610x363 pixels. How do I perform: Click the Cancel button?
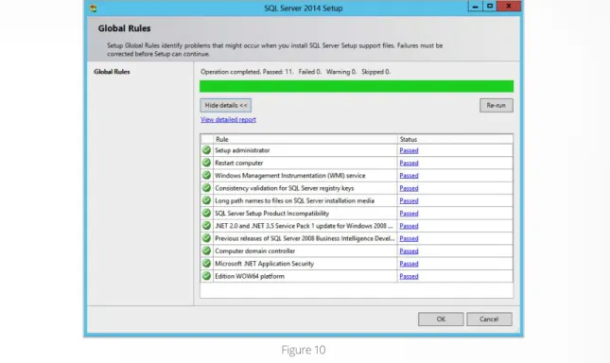(x=489, y=320)
